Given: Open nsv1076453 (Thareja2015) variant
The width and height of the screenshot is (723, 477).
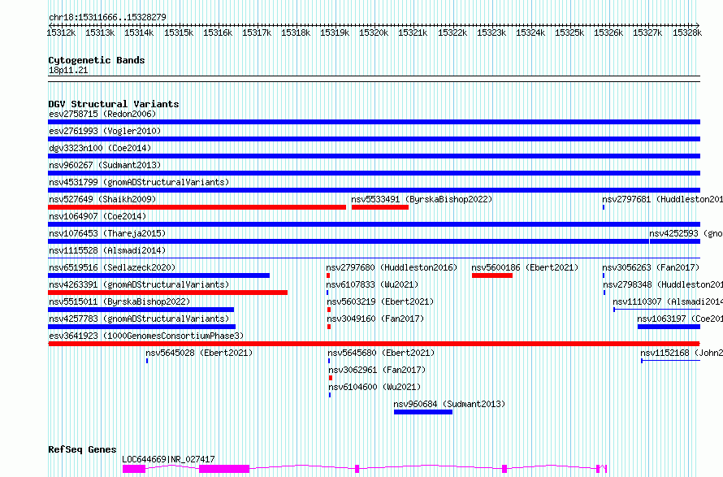Looking at the screenshot, I should pyautogui.click(x=107, y=233).
